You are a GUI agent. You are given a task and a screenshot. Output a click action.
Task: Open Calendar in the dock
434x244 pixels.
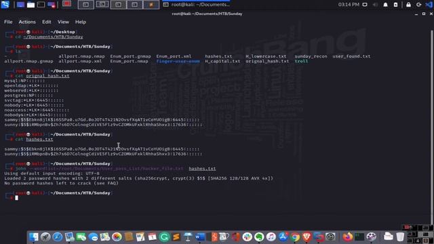(x=152, y=237)
